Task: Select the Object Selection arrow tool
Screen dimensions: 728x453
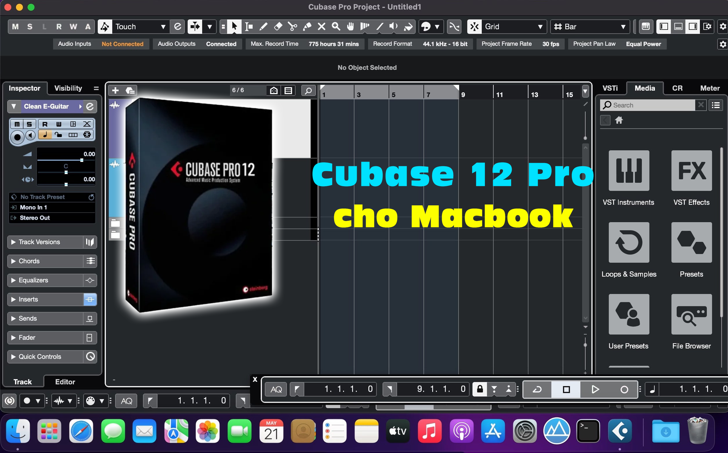Action: pos(234,27)
